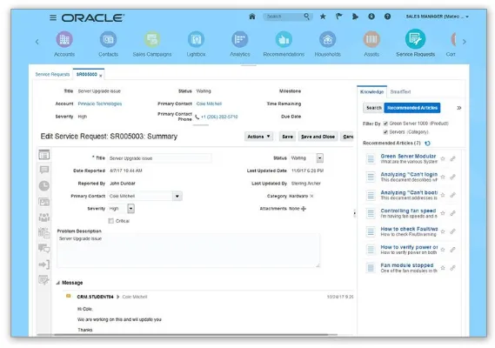
Task: Open the Analytics icon
Action: tap(240, 39)
